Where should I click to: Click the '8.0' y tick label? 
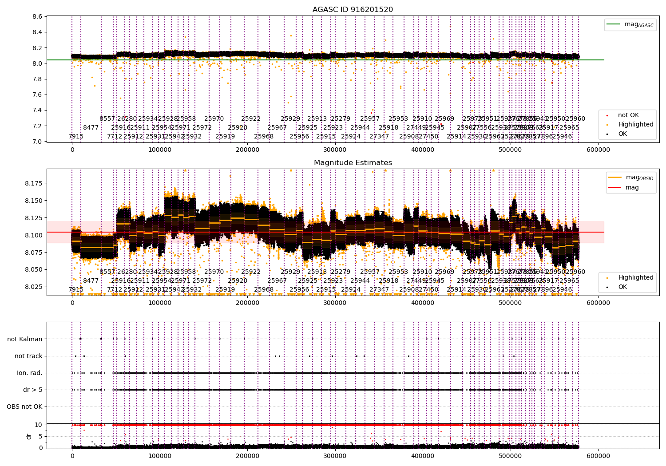pyautogui.click(x=37, y=63)
